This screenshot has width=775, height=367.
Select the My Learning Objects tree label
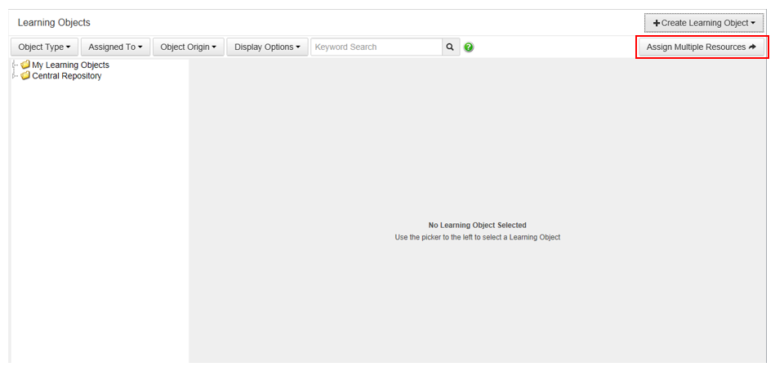(70, 65)
